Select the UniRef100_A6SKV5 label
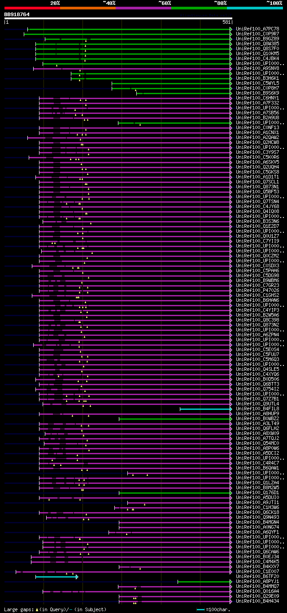Screen dimensions: 287x613 [x=257, y=162]
